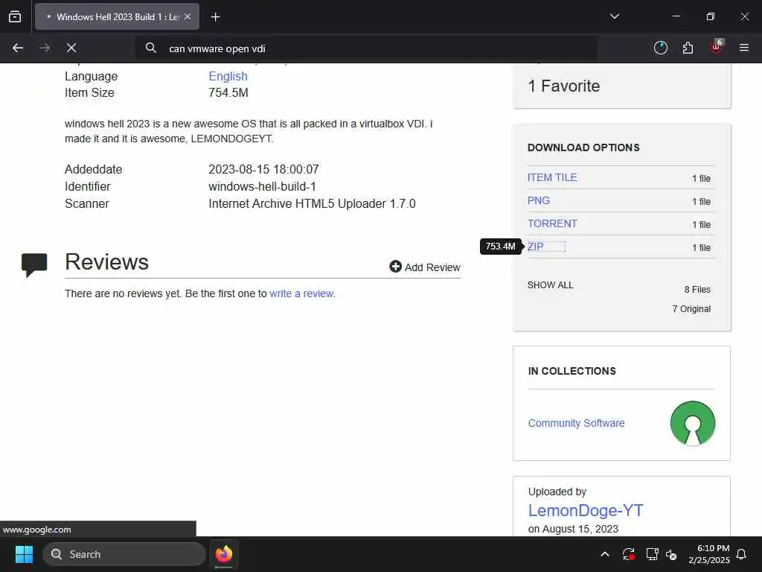
Task: Go back to the previous page
Action: tap(18, 48)
